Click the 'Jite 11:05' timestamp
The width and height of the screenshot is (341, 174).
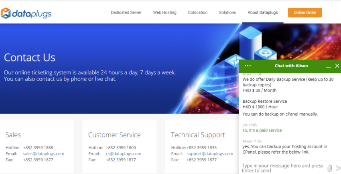250,125
